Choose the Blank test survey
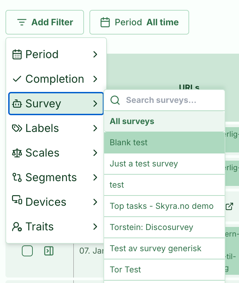The width and height of the screenshot is (239, 283). [164, 143]
